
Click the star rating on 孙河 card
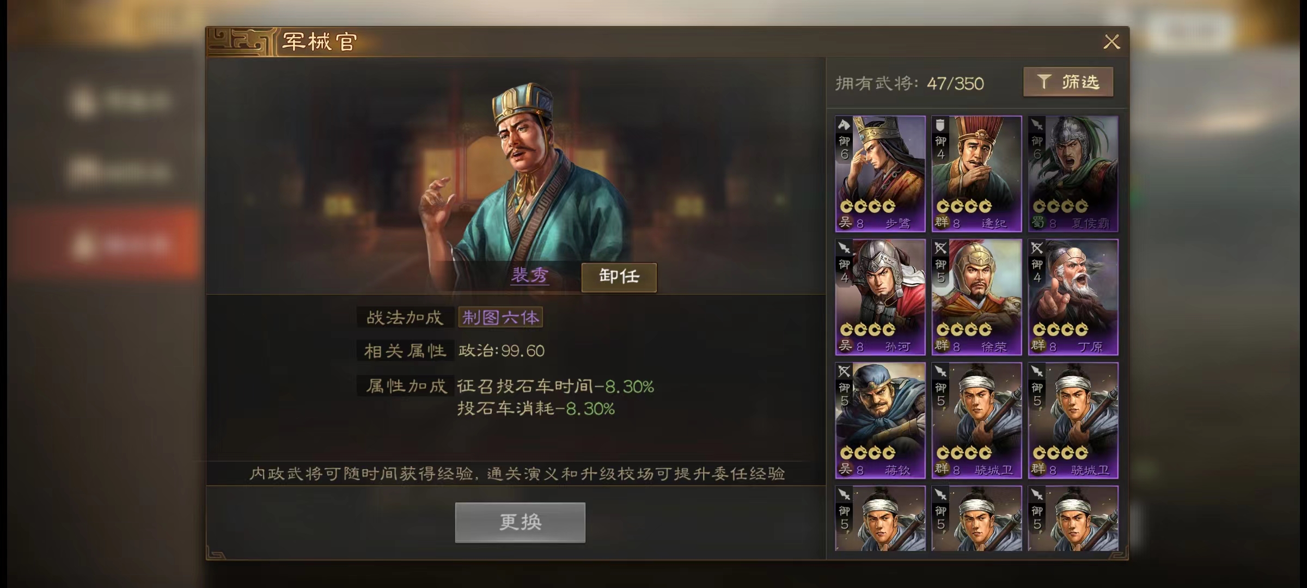[868, 329]
